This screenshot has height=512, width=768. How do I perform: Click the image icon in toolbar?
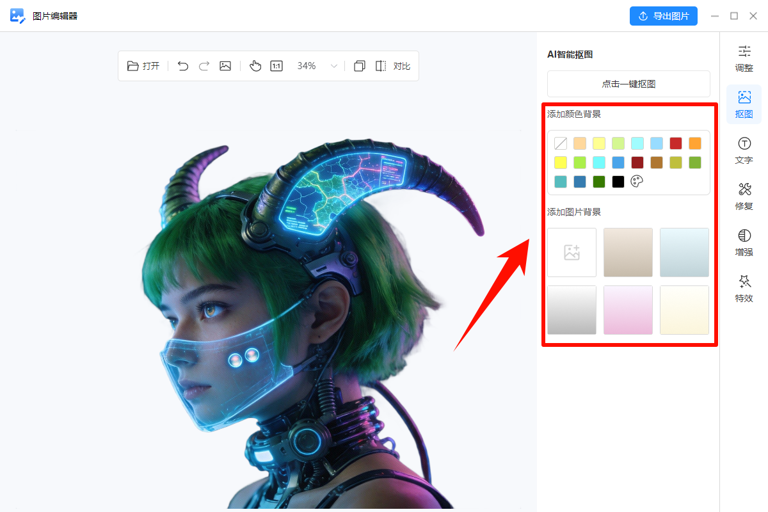tap(225, 66)
